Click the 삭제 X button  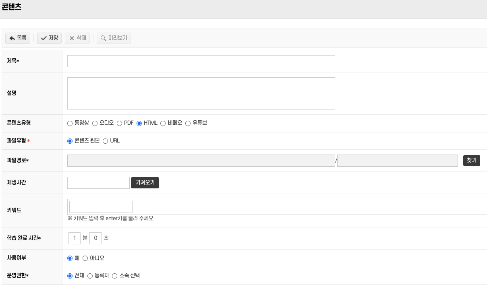coord(77,38)
